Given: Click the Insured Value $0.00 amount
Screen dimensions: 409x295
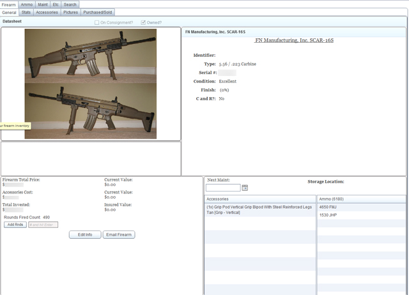Looking at the screenshot, I should (110, 210).
